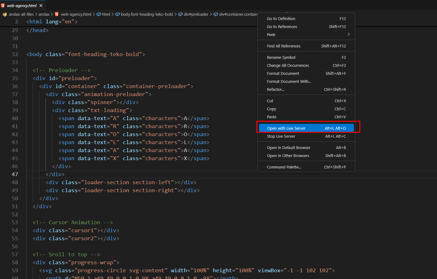Open the html element breadcrumb
This screenshot has width=437, height=279.
(106, 14)
